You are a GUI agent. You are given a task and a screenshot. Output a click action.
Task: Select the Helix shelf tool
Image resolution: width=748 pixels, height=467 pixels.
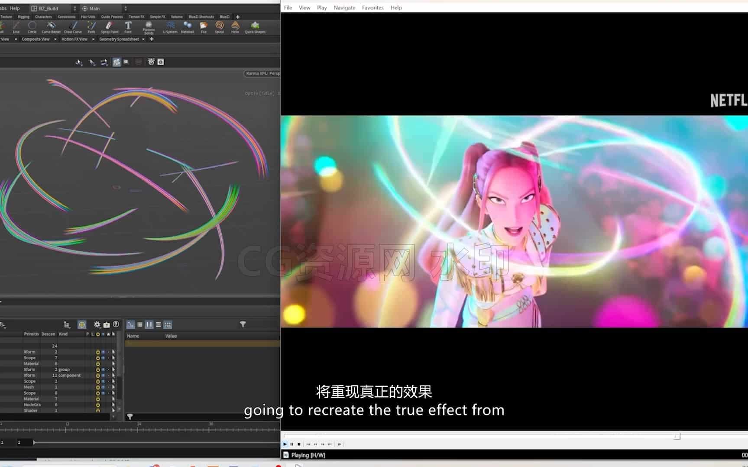235,27
